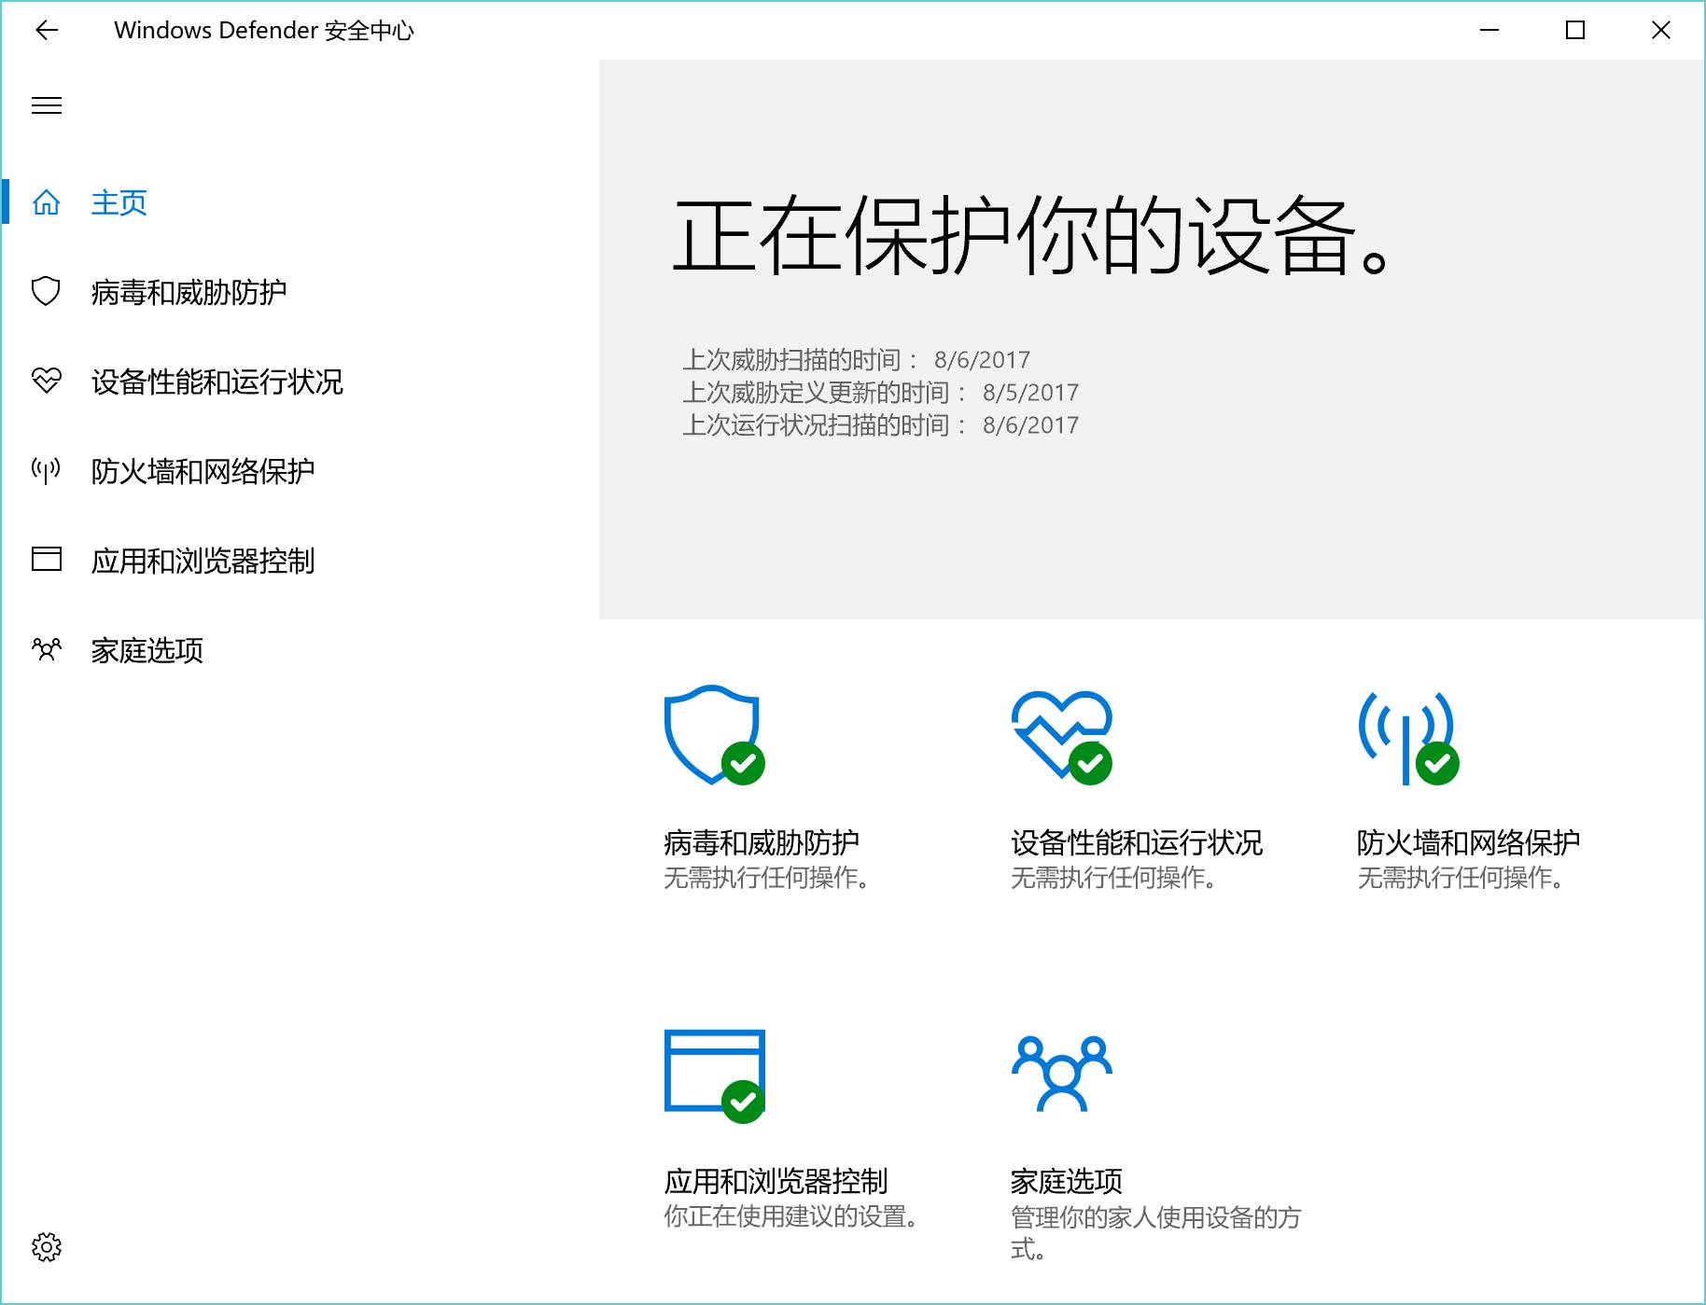The height and width of the screenshot is (1305, 1706).
Task: Click the home icon next to 主页
Action: click(x=46, y=202)
